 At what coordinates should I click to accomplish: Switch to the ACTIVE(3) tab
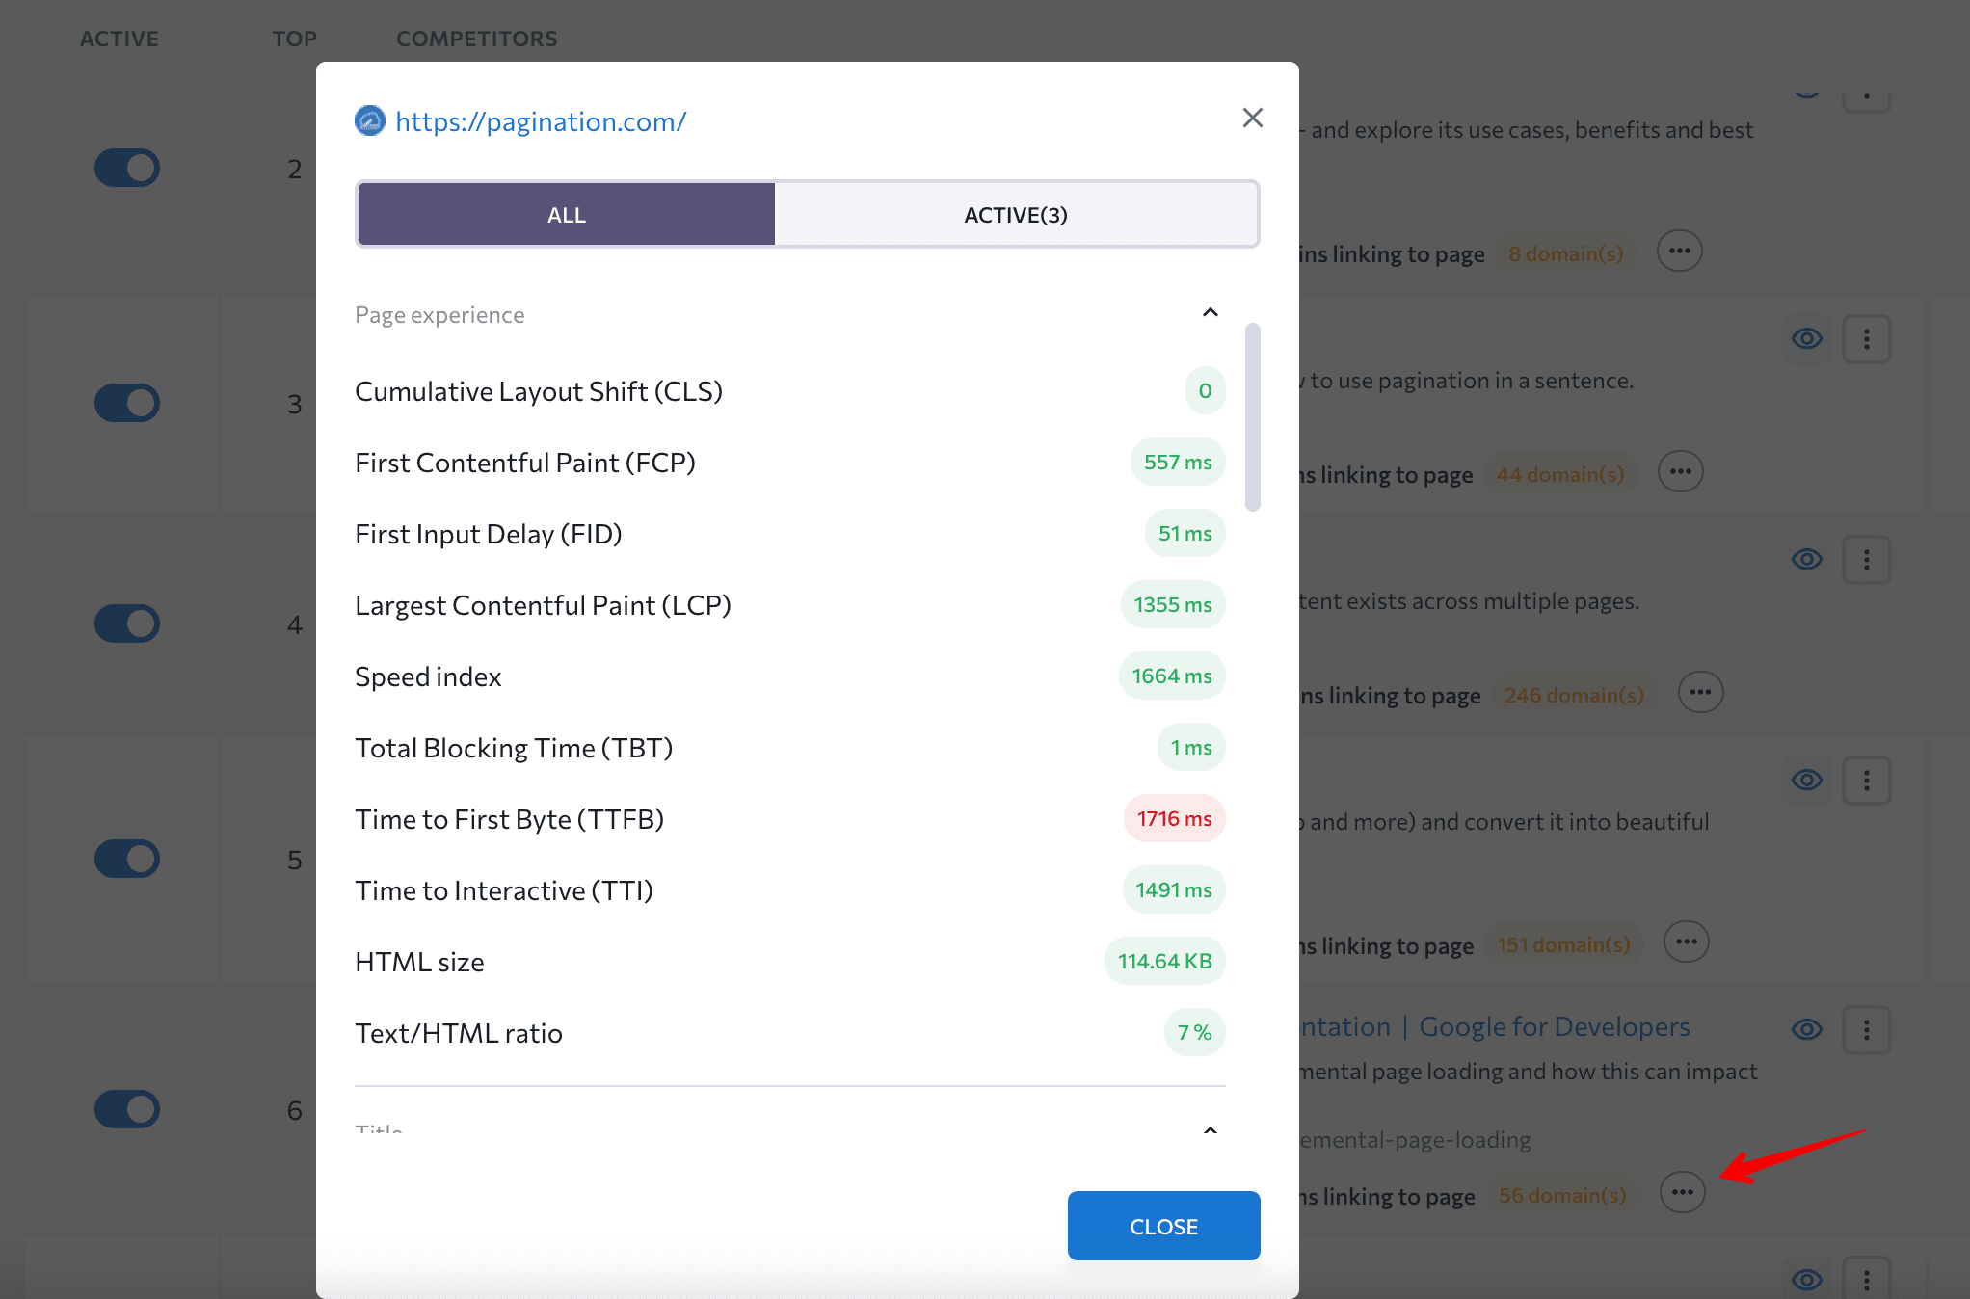(x=1016, y=214)
